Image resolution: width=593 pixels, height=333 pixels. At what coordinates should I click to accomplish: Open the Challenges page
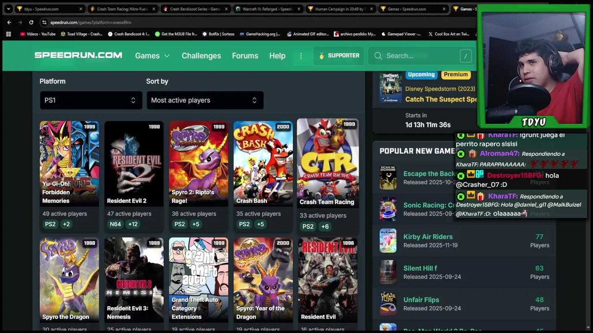click(x=201, y=55)
